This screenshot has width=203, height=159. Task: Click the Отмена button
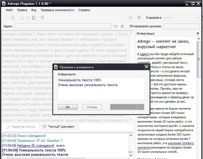click(92, 107)
